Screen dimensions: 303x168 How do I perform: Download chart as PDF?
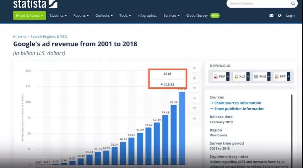tap(219, 77)
